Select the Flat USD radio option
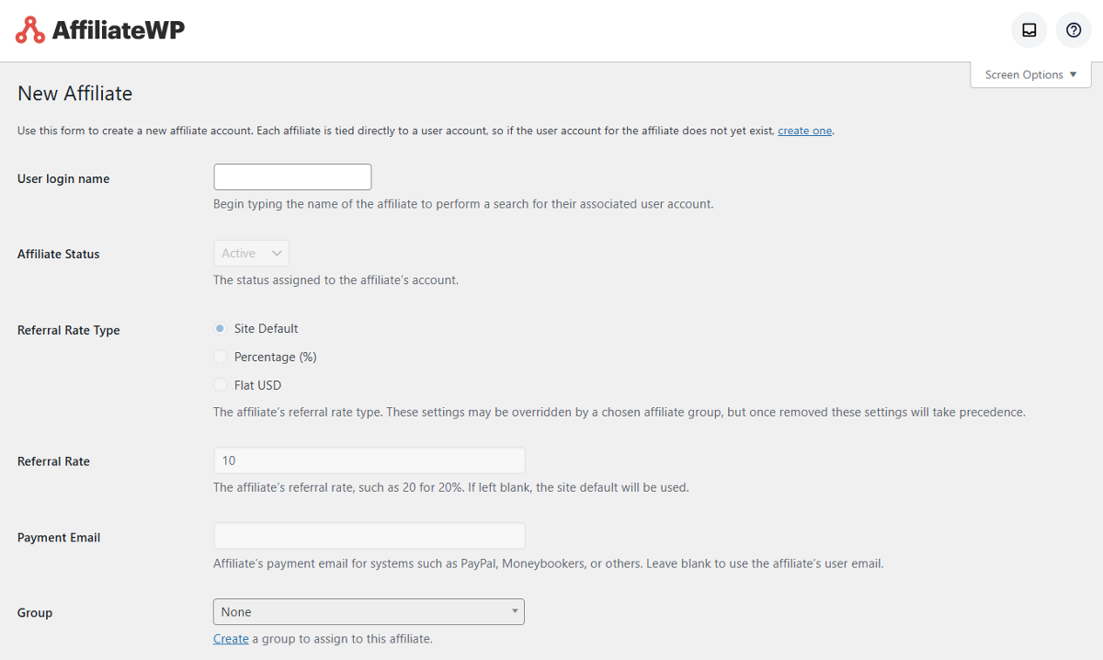 click(220, 385)
